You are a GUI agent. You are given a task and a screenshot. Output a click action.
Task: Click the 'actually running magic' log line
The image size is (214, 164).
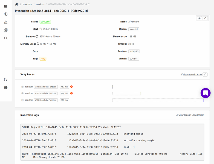click(88, 140)
